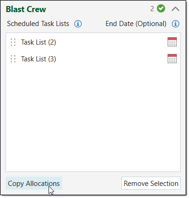Click the green checkmark status icon
This screenshot has height=198, width=189.
tap(161, 8)
